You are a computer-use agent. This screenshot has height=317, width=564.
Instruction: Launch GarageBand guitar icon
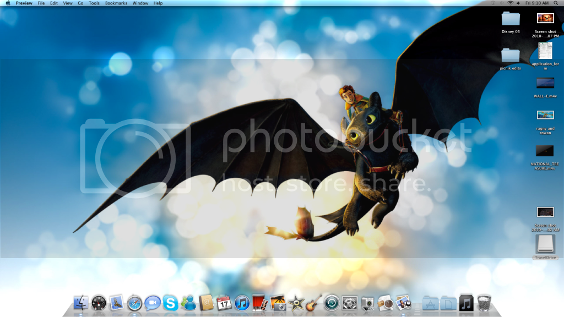point(313,303)
